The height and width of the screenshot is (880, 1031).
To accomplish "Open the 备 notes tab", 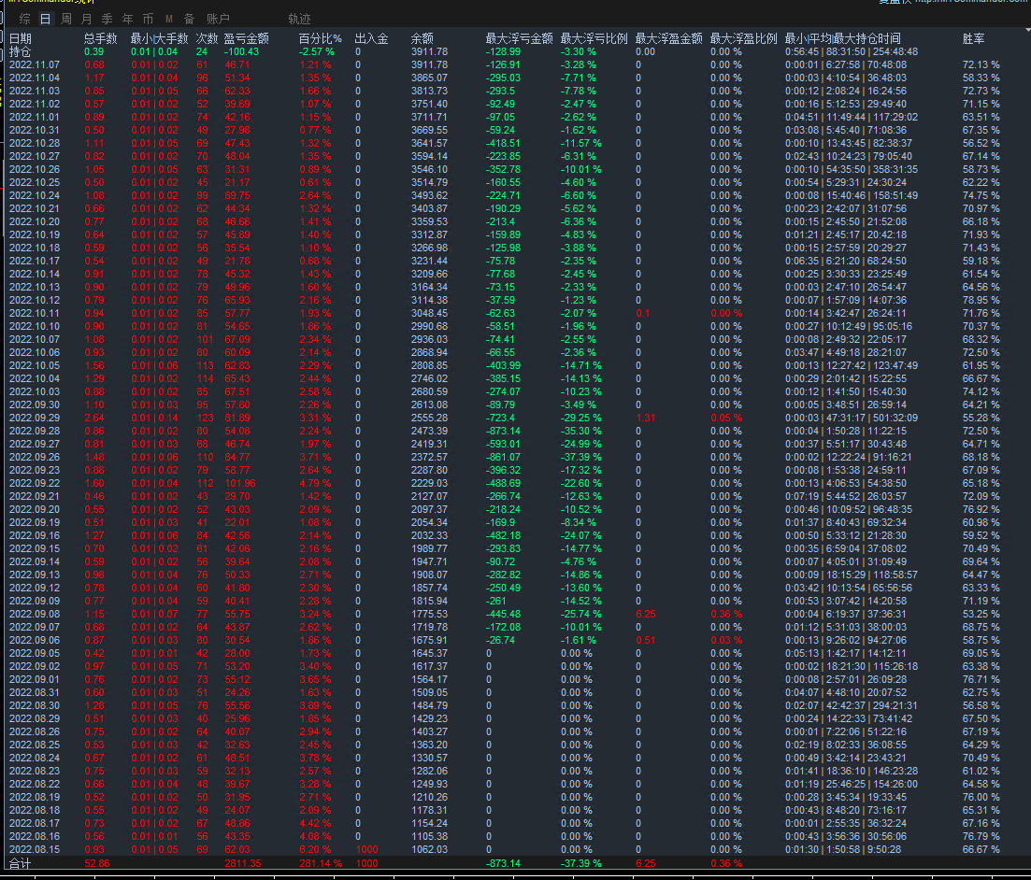I will click(190, 19).
